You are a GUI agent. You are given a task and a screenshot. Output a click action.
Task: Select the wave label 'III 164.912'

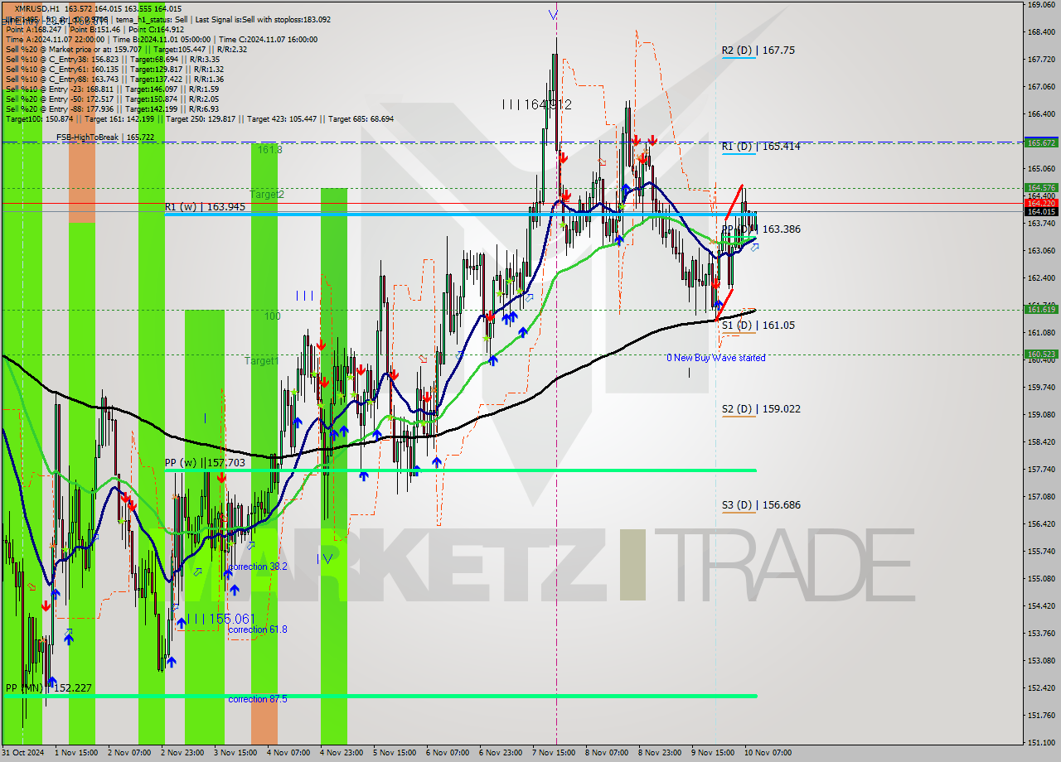536,104
